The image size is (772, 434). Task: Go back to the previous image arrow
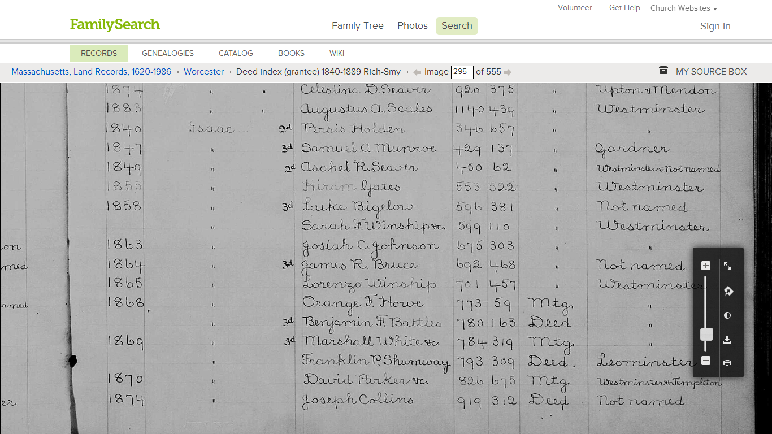417,72
